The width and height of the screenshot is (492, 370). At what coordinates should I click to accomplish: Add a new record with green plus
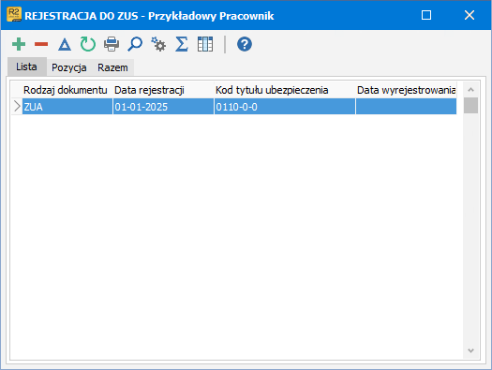pyautogui.click(x=19, y=44)
